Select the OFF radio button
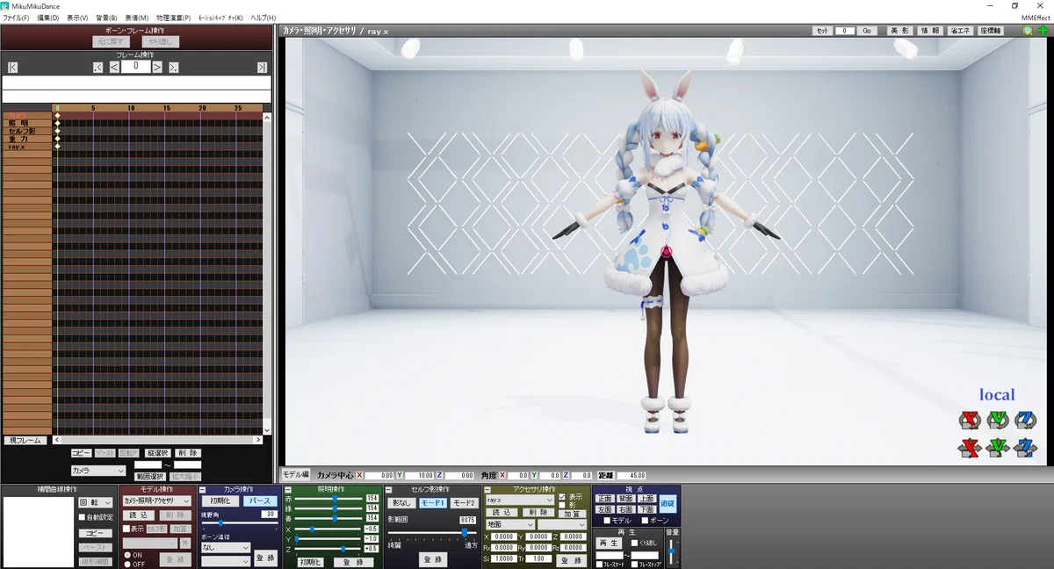Viewport: 1054px width, 569px height. point(126,564)
